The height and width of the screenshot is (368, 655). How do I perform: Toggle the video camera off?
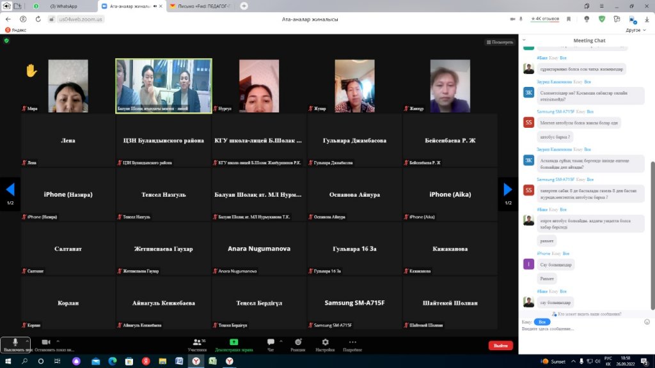(46, 342)
